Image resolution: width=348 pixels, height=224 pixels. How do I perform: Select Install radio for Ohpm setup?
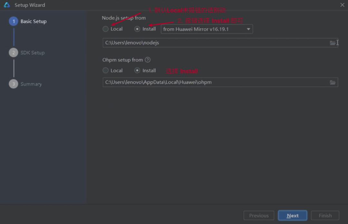pos(137,70)
